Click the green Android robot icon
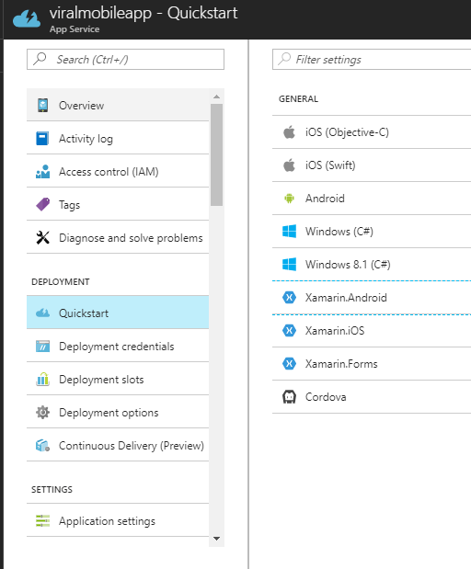Viewport: 471px width, 569px height. pos(289,199)
